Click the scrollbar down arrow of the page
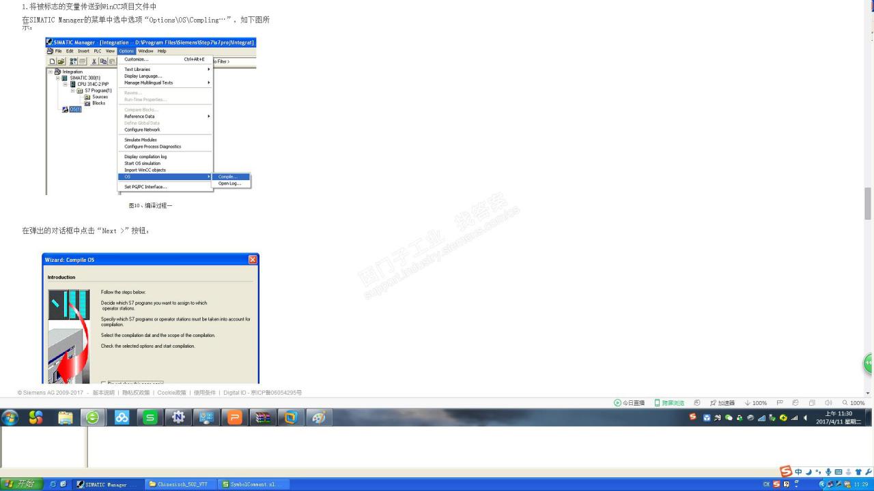 coord(868,393)
